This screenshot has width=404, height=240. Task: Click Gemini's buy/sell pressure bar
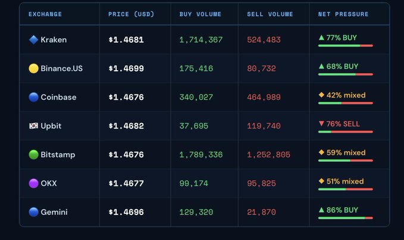point(346,218)
